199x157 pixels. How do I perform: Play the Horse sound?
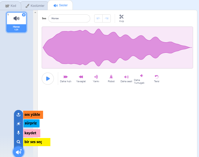click(48, 79)
